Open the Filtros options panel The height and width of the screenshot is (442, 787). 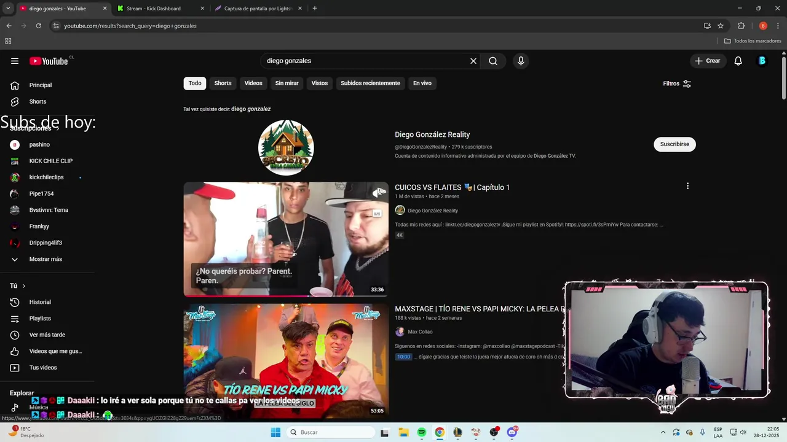pos(677,83)
